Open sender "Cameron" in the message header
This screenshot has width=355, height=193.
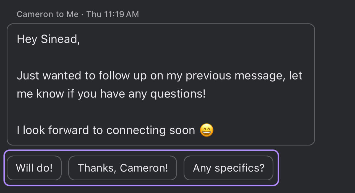click(35, 14)
